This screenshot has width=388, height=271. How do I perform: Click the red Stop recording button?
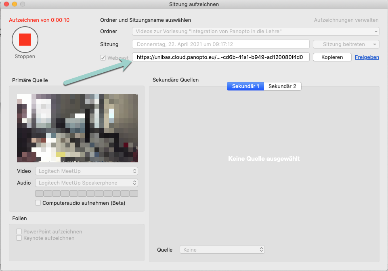tap(25, 40)
